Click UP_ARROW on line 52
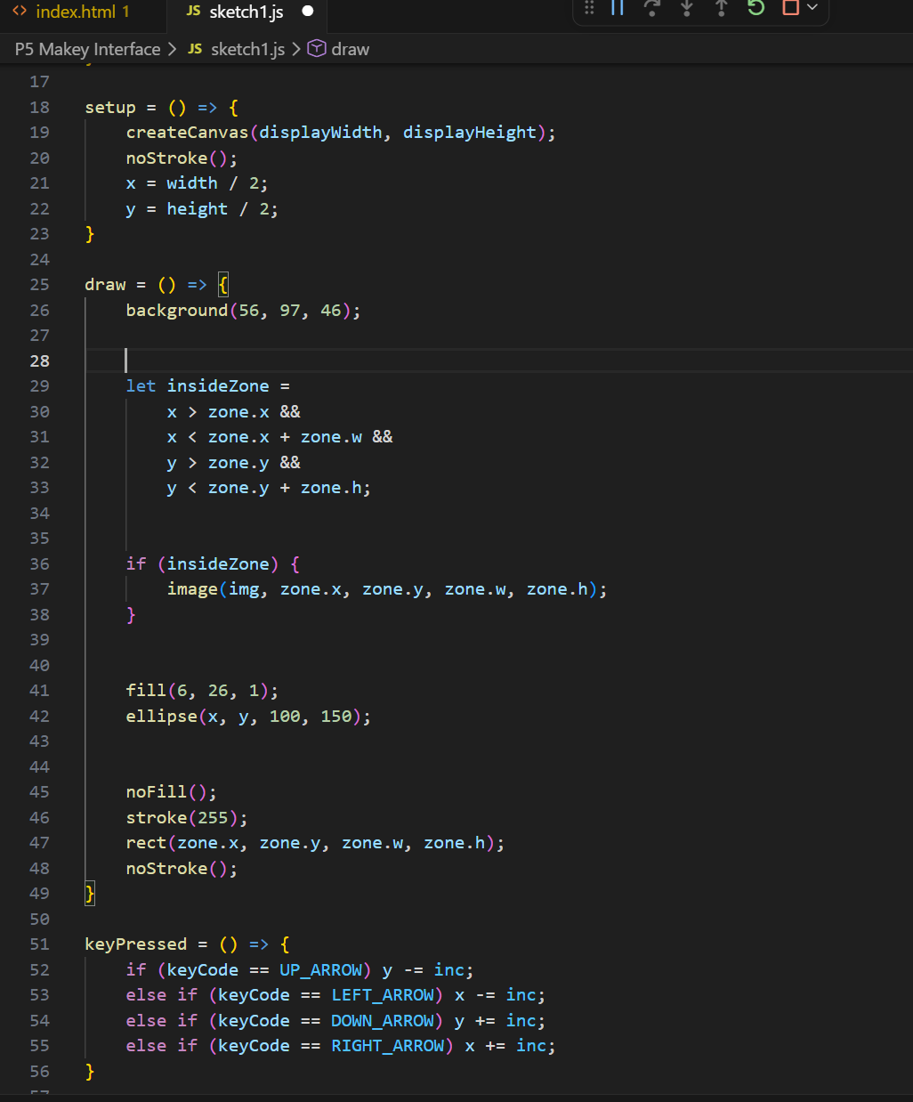 pyautogui.click(x=321, y=970)
